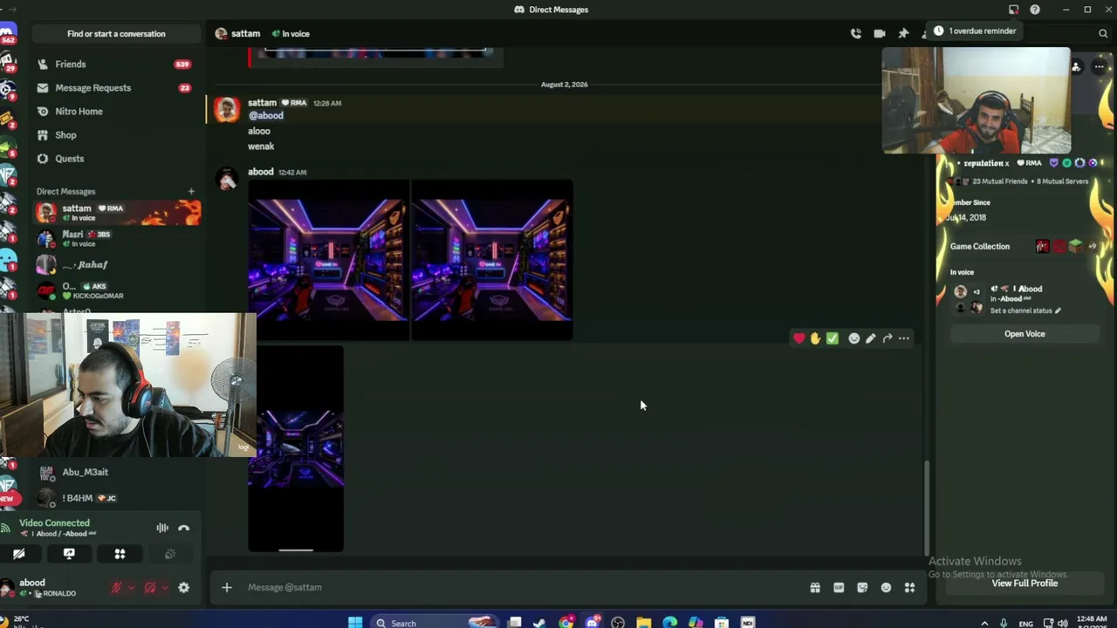The image size is (1117, 628).
Task: Open the apps launcher in message bar
Action: click(x=909, y=588)
